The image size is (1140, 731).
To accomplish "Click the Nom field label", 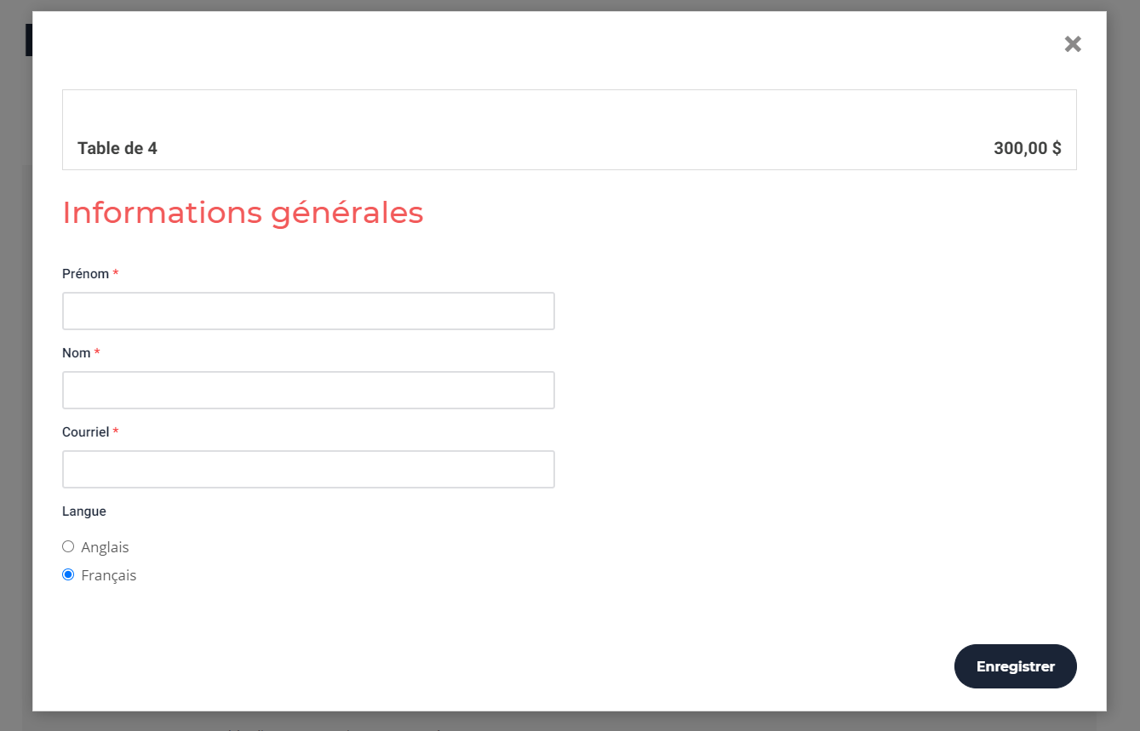I will pyautogui.click(x=76, y=353).
